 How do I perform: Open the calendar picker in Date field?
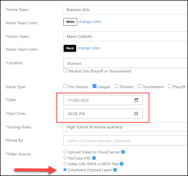[136, 100]
